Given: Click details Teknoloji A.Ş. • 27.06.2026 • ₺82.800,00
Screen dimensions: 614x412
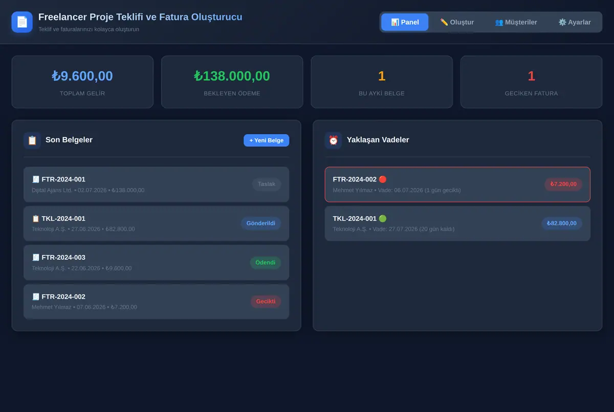Looking at the screenshot, I should click(x=83, y=229).
